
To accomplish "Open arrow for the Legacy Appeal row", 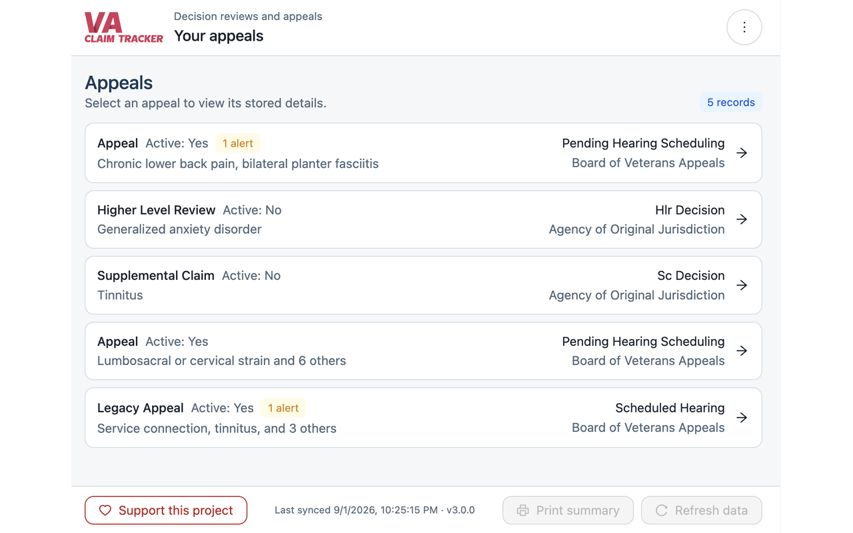I will click(x=742, y=418).
